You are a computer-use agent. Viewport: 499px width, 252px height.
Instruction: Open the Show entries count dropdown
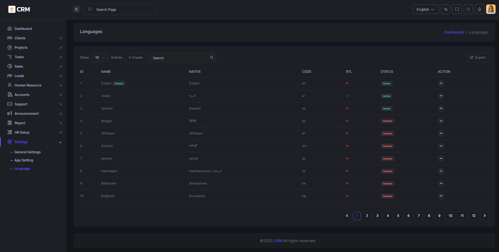(100, 58)
